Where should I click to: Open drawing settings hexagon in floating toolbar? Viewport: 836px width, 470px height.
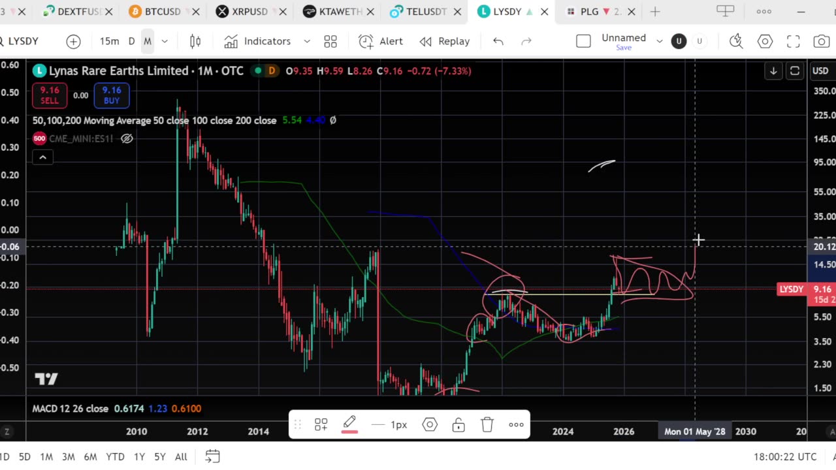(x=430, y=425)
